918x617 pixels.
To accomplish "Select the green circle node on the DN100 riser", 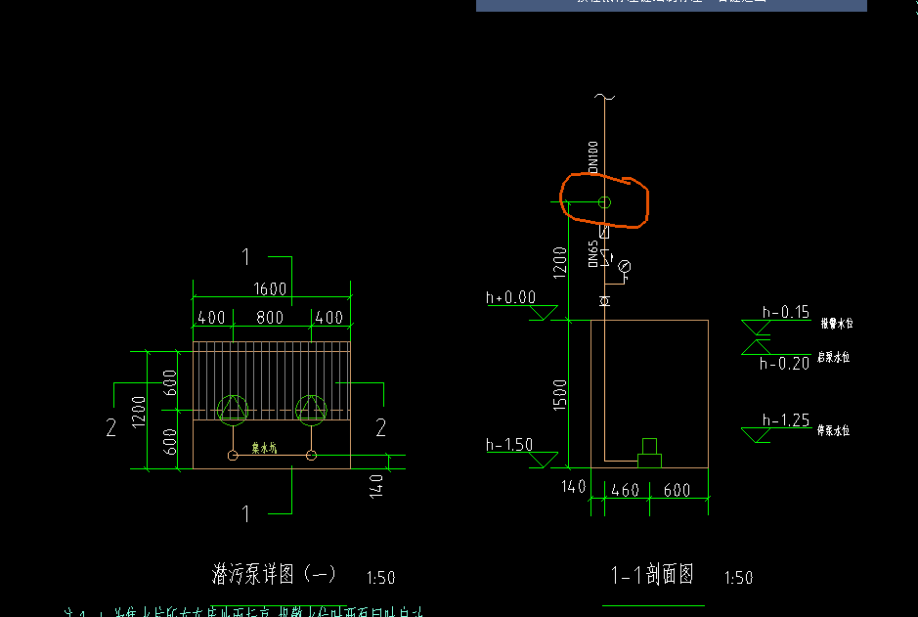I will 604,202.
